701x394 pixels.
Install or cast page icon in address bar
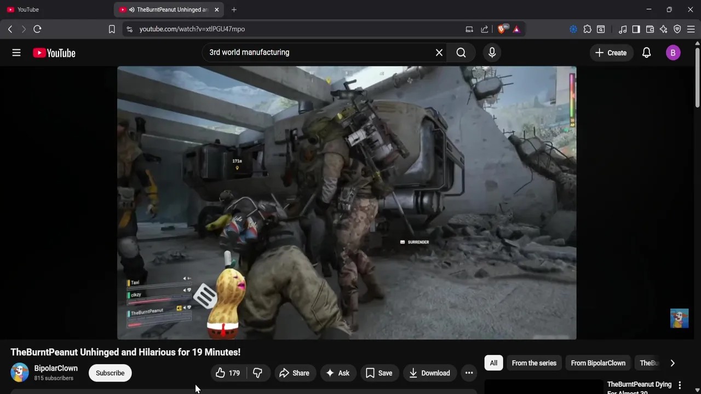469,29
